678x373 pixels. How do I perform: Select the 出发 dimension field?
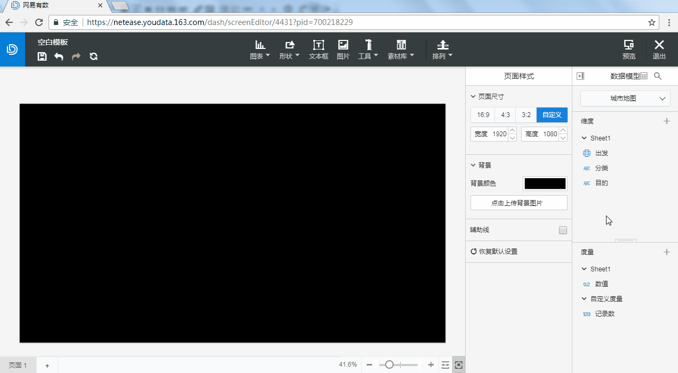602,153
